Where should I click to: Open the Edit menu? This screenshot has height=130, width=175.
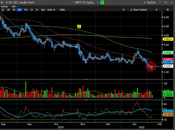pos(14,7)
